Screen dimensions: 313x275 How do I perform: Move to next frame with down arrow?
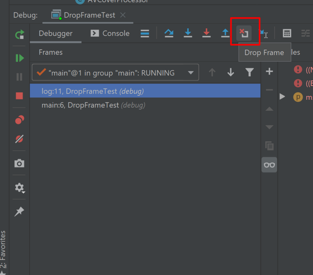[x=231, y=72]
